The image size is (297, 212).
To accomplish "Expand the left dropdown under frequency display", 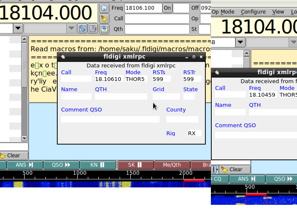I will point(18,28).
